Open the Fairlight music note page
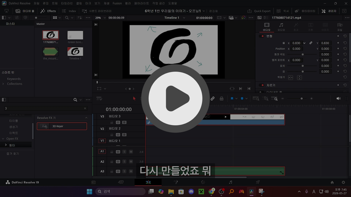 (x=230, y=182)
